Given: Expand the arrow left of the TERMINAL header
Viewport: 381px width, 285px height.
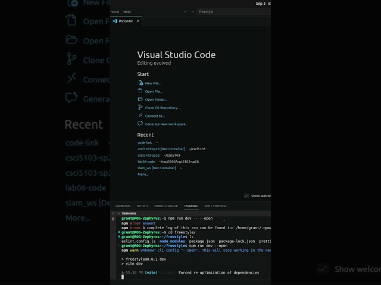Looking at the screenshot, I should (x=113, y=214).
